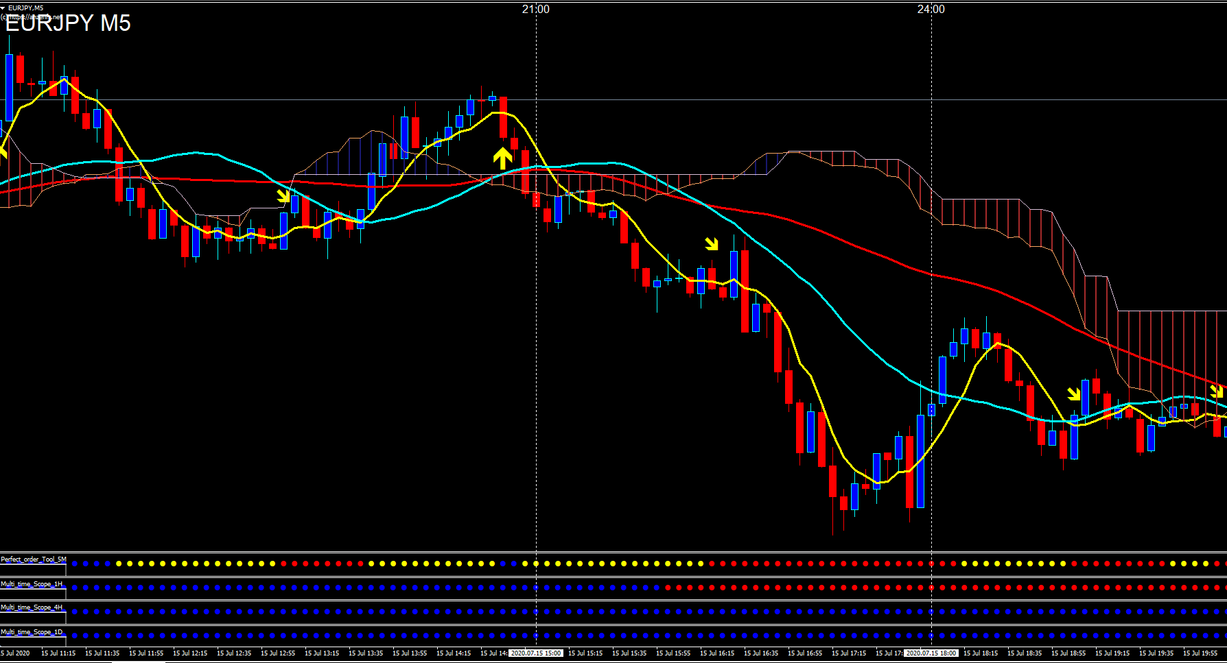Click the 15 Jul 15:35 time label
1227x663 pixels.
click(629, 653)
